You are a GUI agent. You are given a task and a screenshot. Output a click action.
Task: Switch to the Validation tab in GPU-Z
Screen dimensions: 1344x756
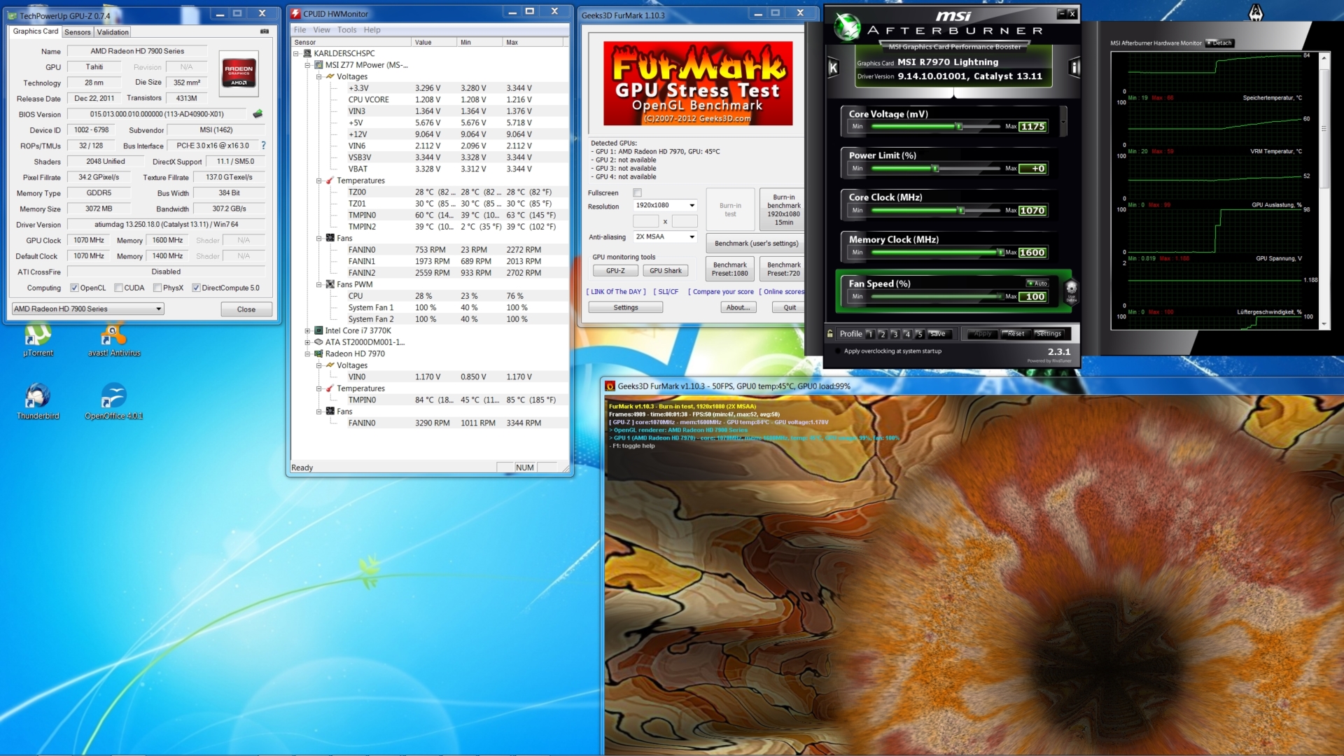tap(113, 32)
